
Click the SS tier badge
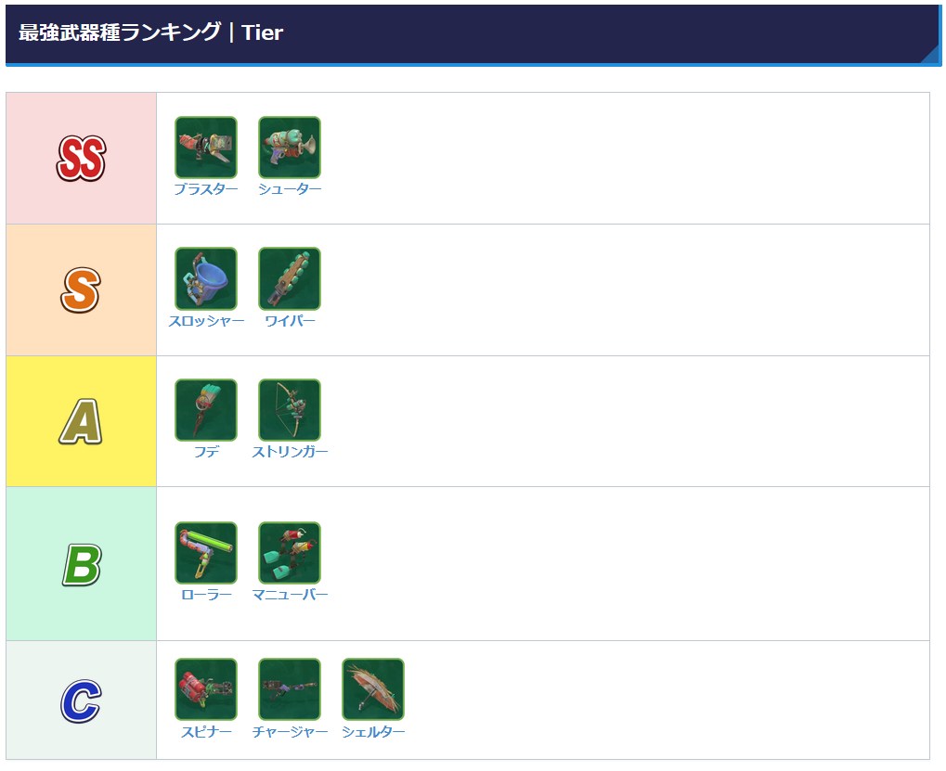82,158
